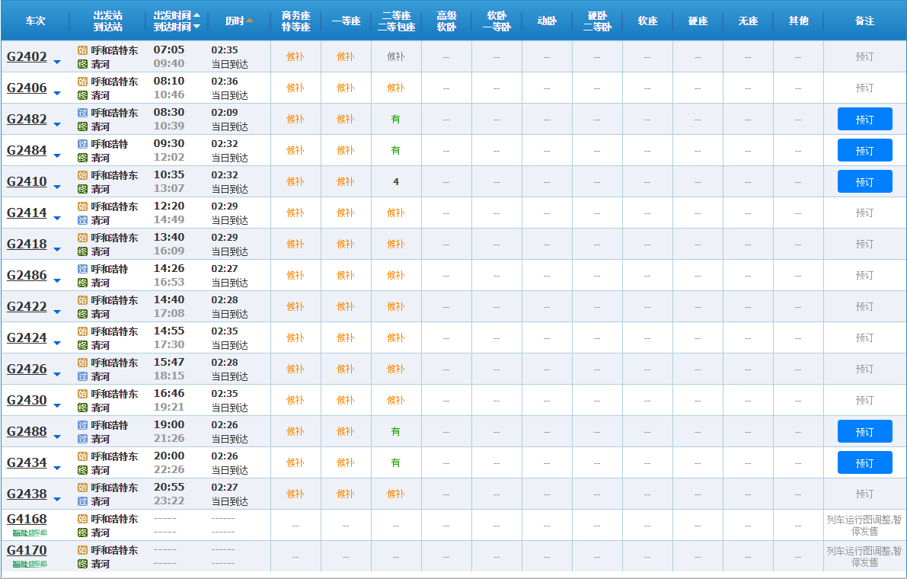Click the 智能动车组 badge under G4168
Viewport: 907px width, 579px height.
pos(30,533)
